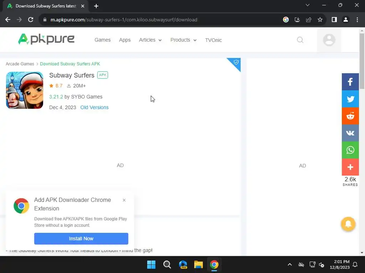Viewport: 365px width, 273px height.
Task: Click the muted volume tray icon
Action: click(322, 264)
